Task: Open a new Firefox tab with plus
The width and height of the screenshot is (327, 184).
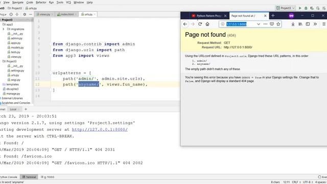Action: click(273, 16)
